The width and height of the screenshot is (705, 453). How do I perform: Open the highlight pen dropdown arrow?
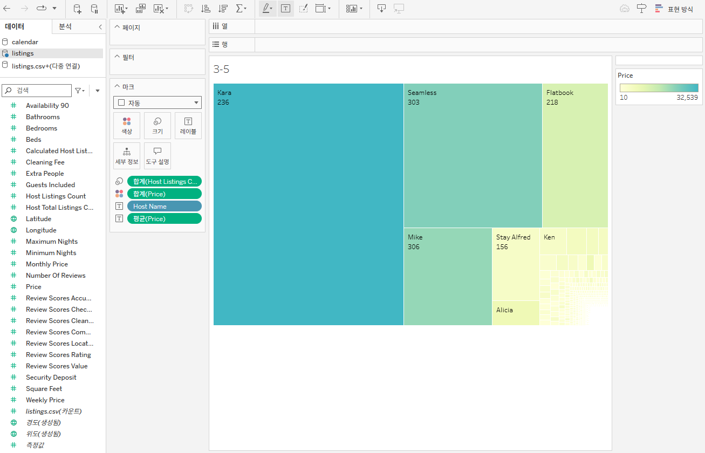(x=272, y=9)
